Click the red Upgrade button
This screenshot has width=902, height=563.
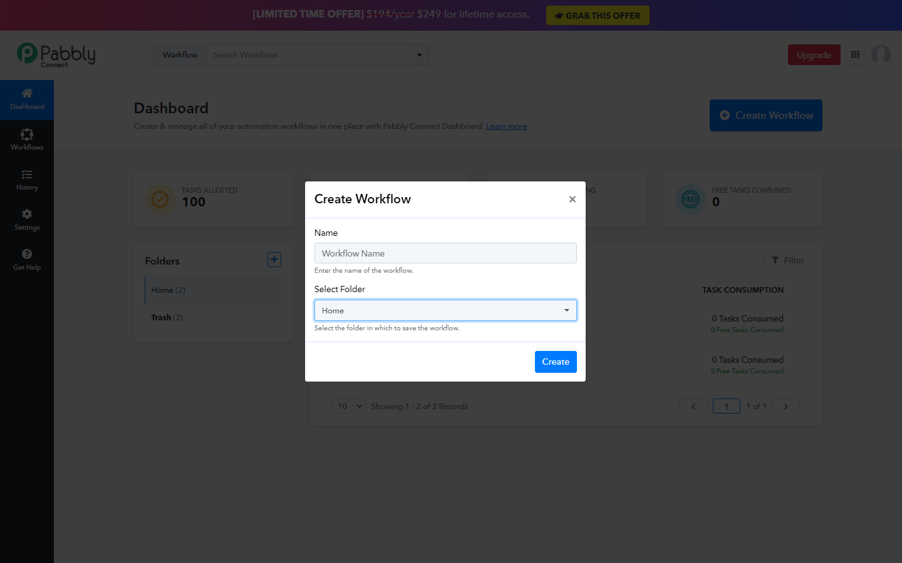tap(814, 55)
